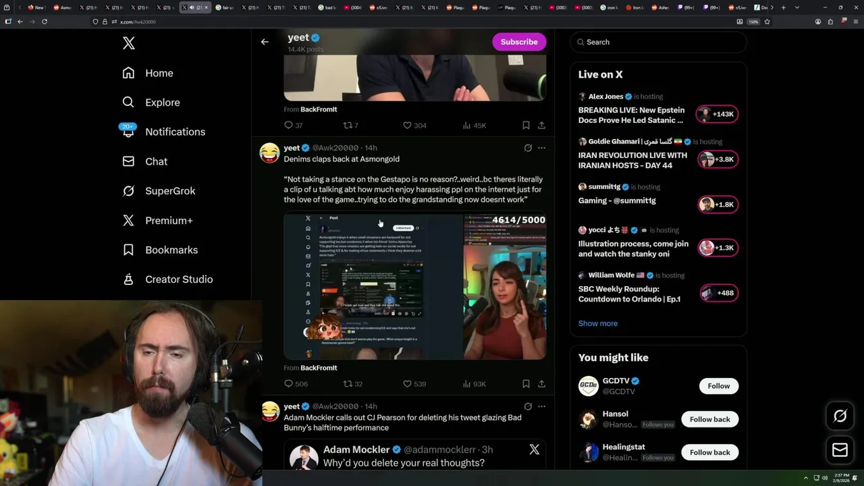View analytics showing 45K views

coord(474,126)
